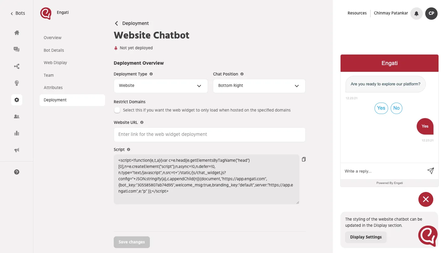This screenshot has width=445, height=253.
Task: Go back using the Deployment chevron
Action: 117,23
